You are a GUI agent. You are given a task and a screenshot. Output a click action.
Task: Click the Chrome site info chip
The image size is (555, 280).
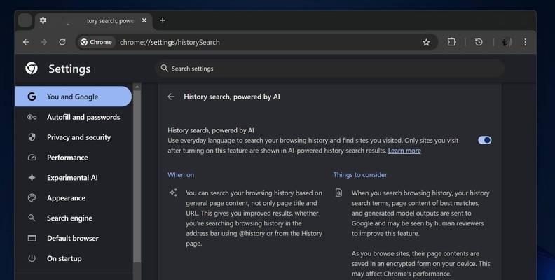[x=97, y=43]
